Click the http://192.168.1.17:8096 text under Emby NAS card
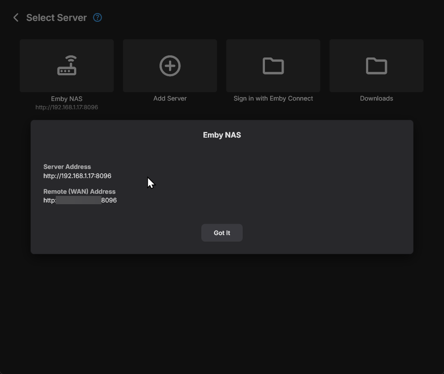 [x=67, y=107]
